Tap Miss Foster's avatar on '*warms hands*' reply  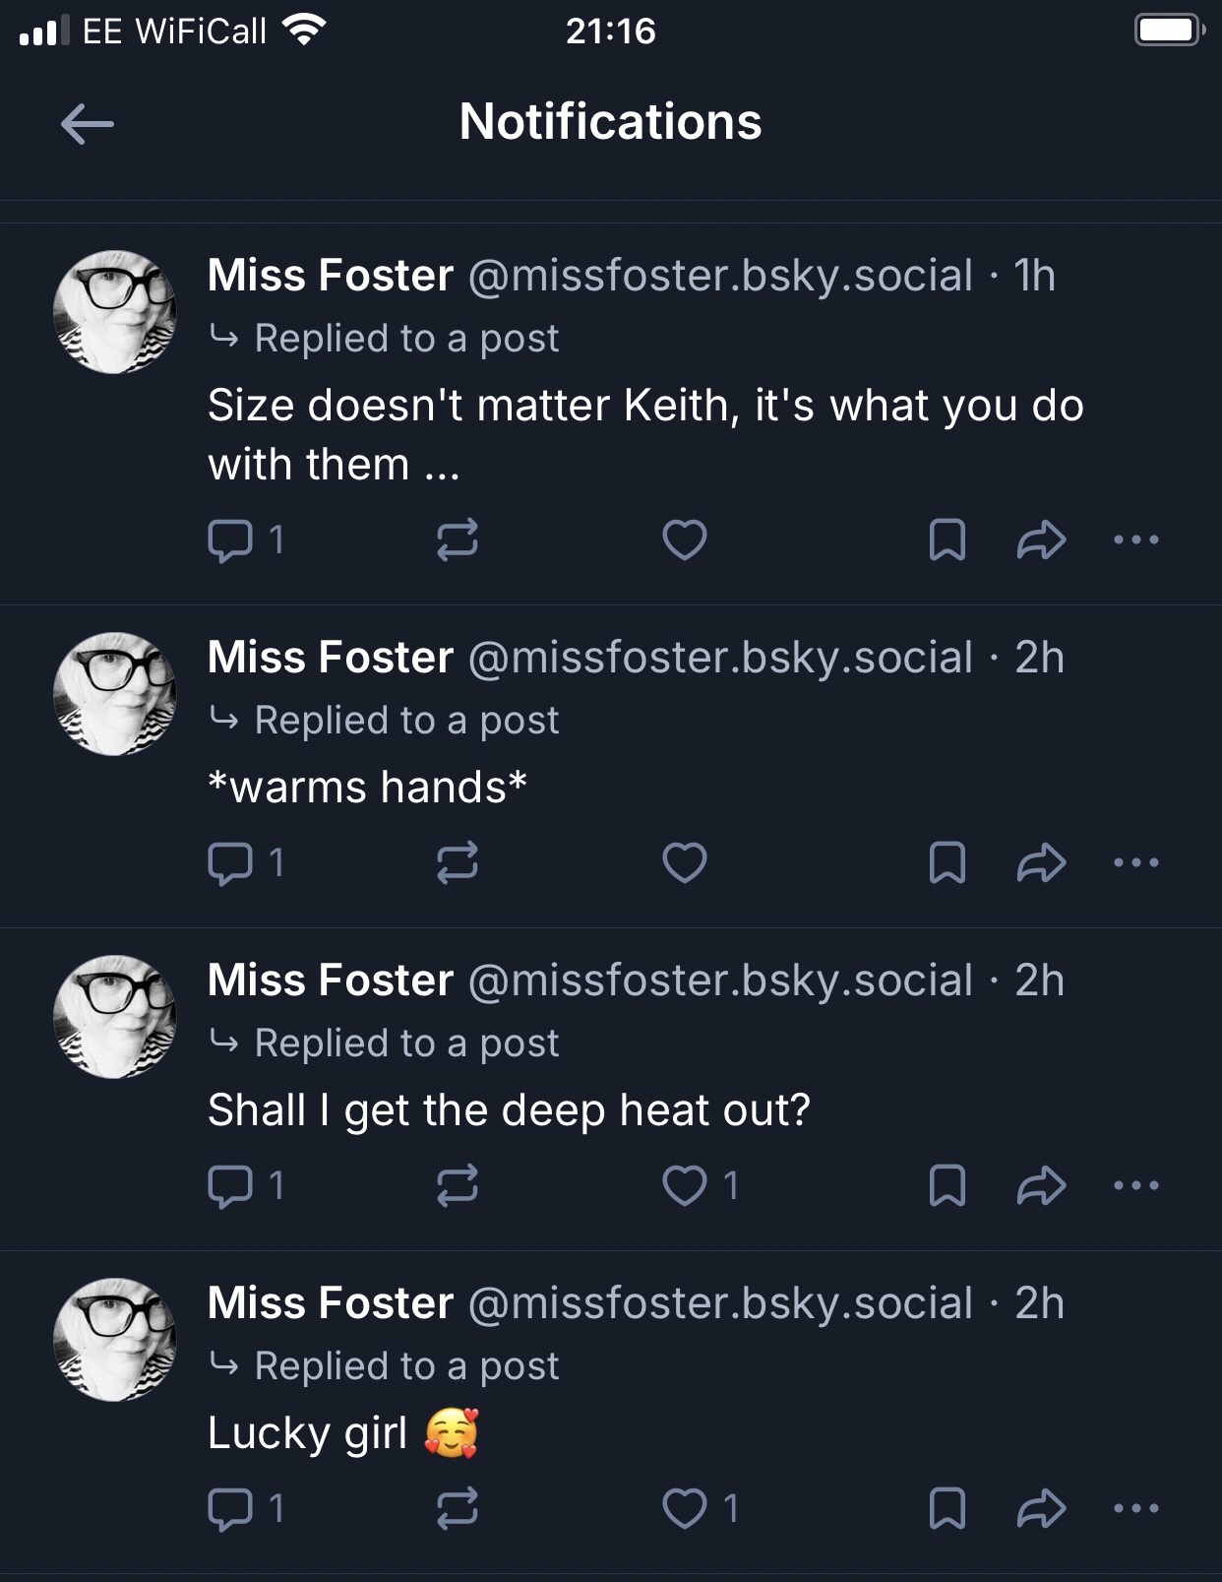tap(115, 694)
